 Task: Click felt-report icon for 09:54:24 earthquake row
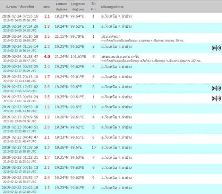pyautogui.click(x=216, y=99)
